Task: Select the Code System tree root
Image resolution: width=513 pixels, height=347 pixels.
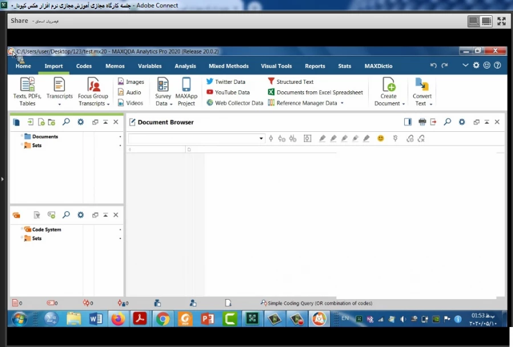Action: [x=46, y=229]
